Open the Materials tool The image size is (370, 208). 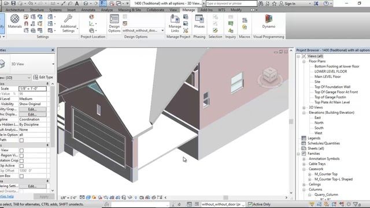point(14,21)
